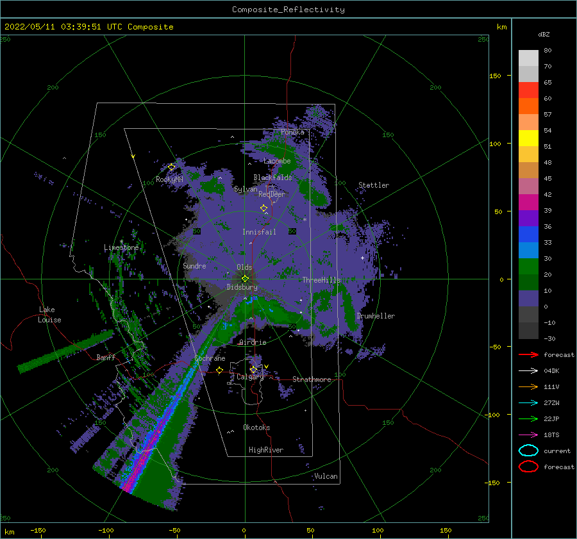Viewport: 577px width, 539px height.
Task: Click the yellow diamond marker below RedDeer
Action: pos(264,208)
